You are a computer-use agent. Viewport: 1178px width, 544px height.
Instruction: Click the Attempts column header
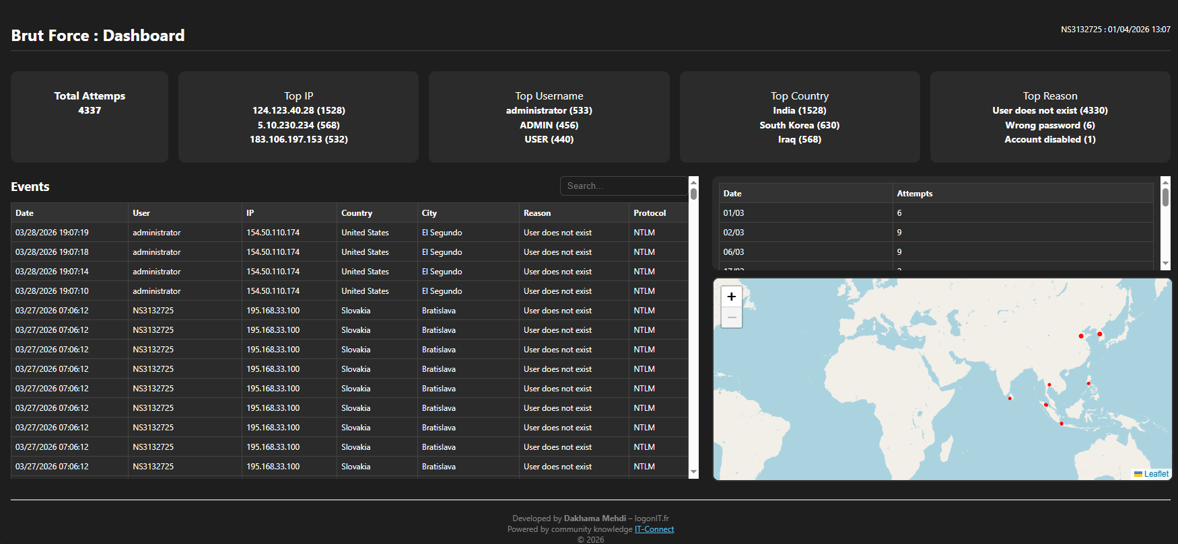click(914, 194)
